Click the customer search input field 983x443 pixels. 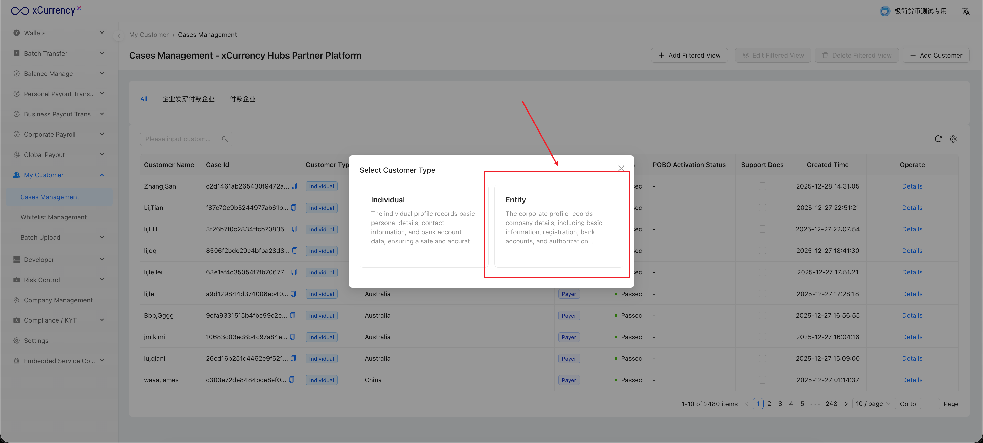pos(178,139)
